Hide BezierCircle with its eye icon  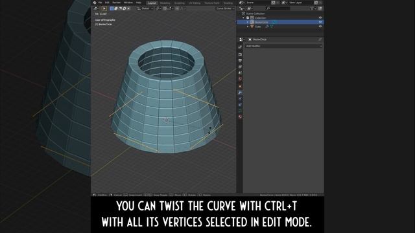tap(320, 22)
